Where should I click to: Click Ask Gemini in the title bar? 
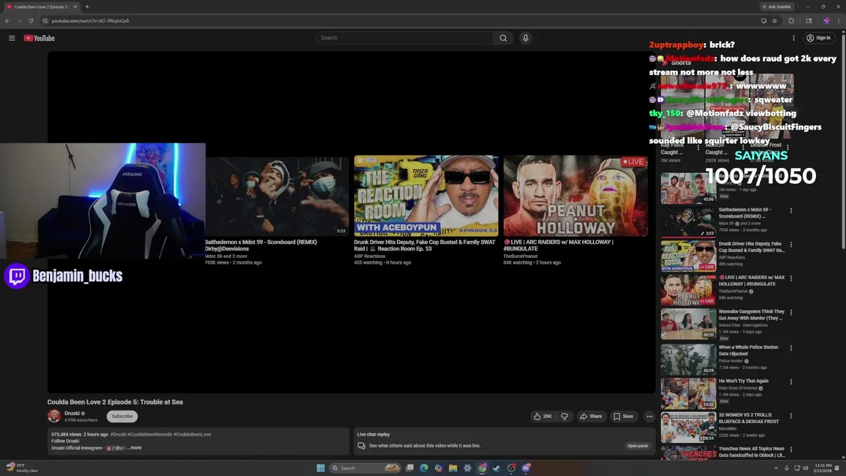(776, 7)
